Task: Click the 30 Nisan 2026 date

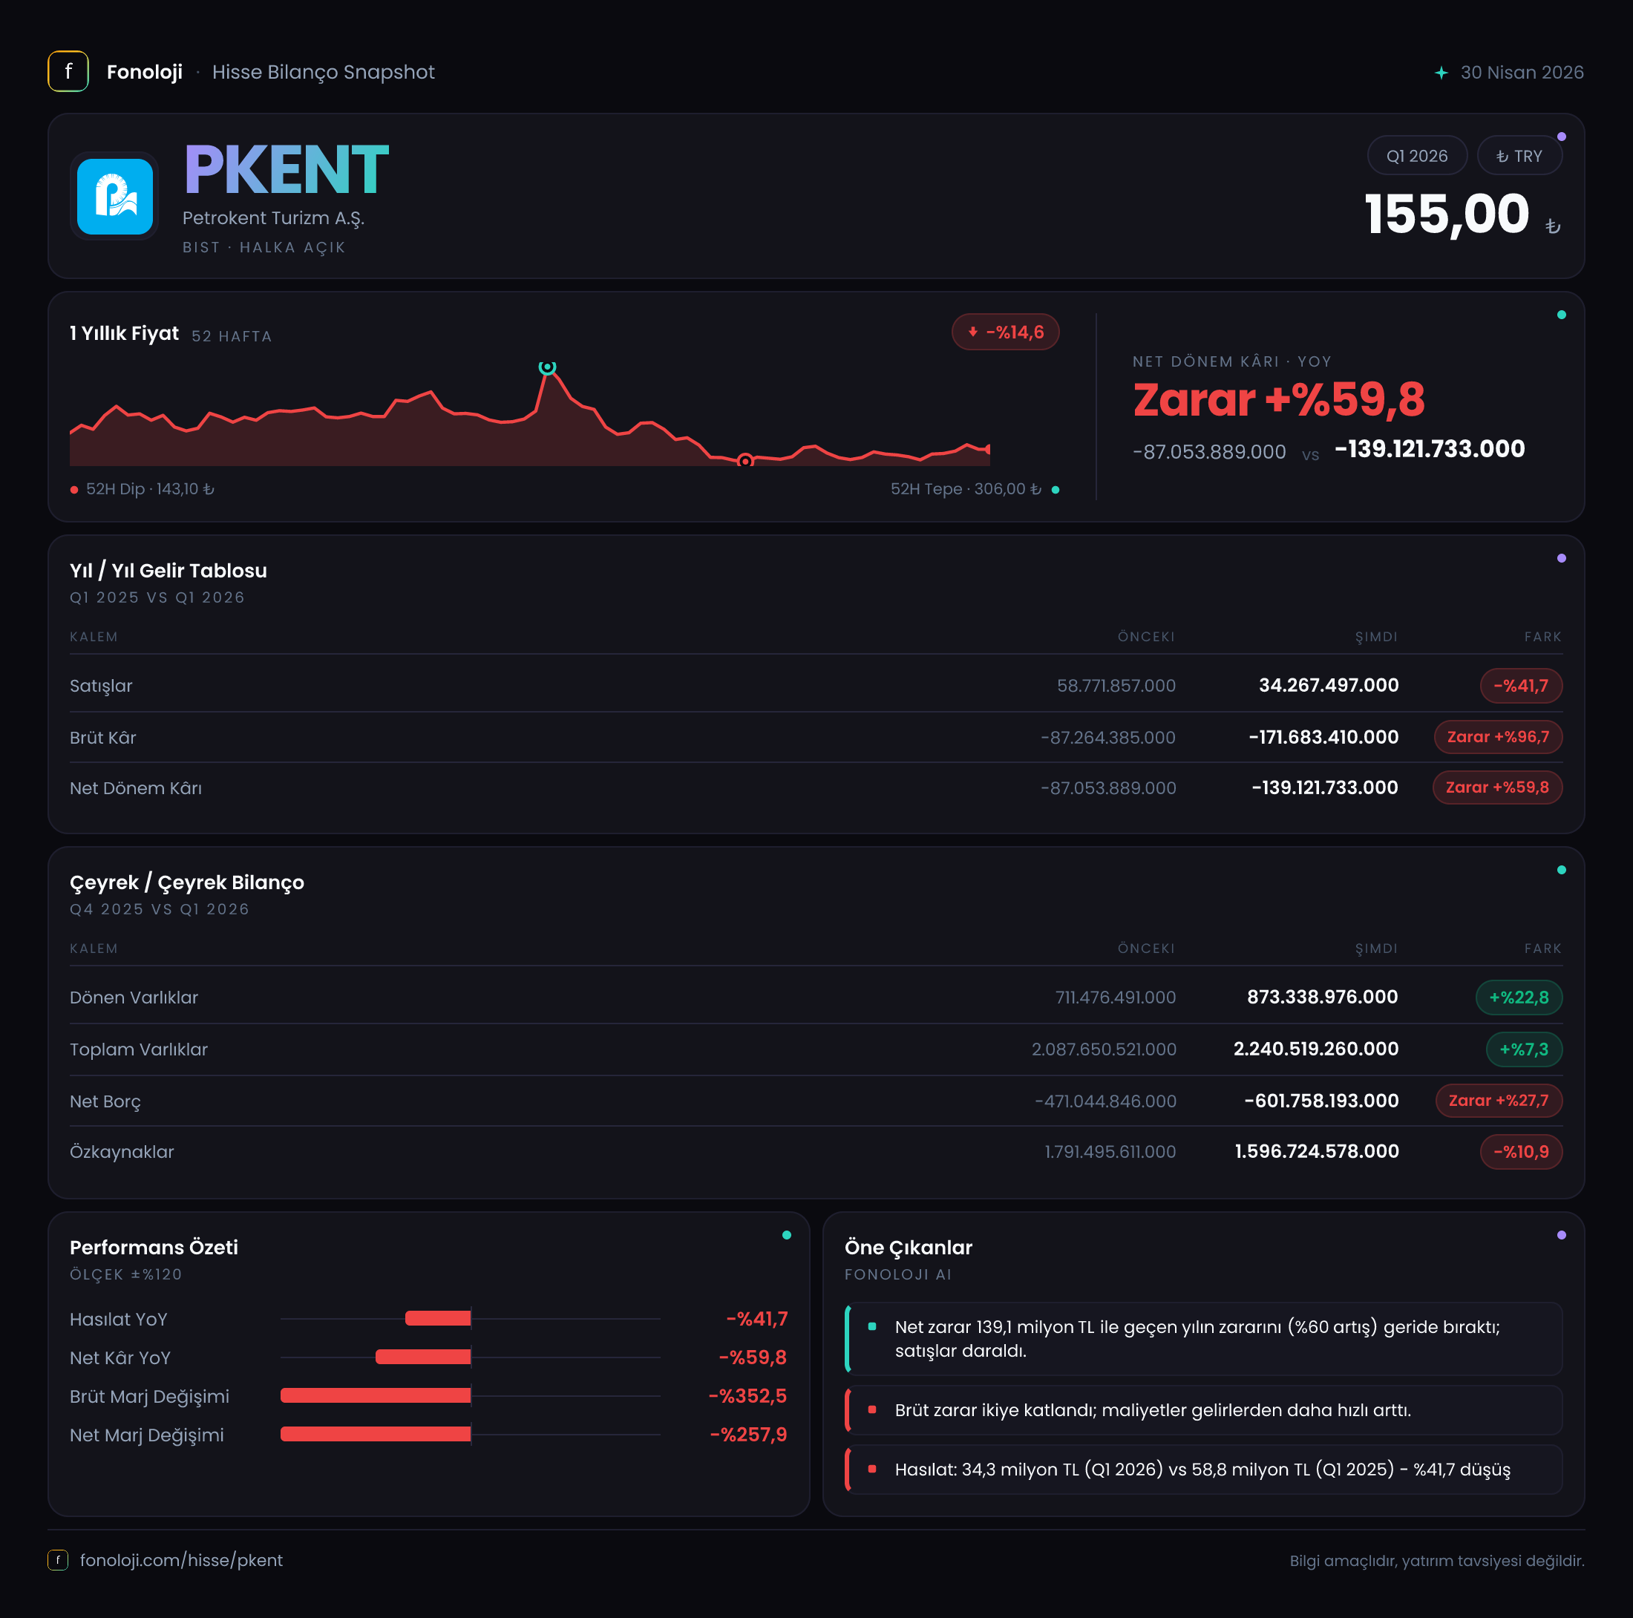Action: point(1522,73)
